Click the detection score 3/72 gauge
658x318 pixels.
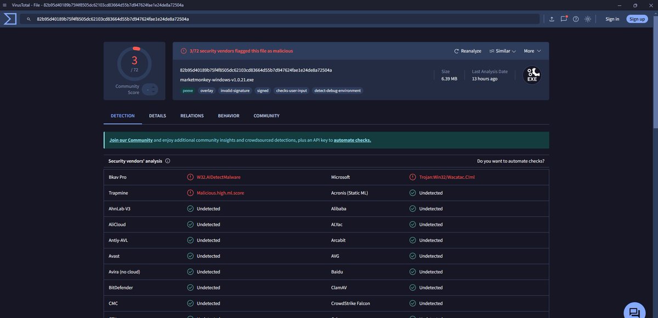tap(134, 64)
